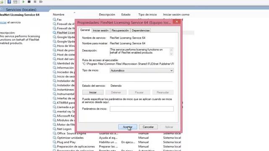Pause the service with the pause toolbar icon
The image size is (269, 151).
[35, 2]
